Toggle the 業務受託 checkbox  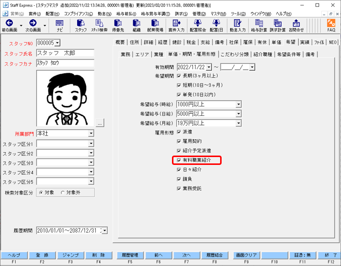(x=179, y=188)
